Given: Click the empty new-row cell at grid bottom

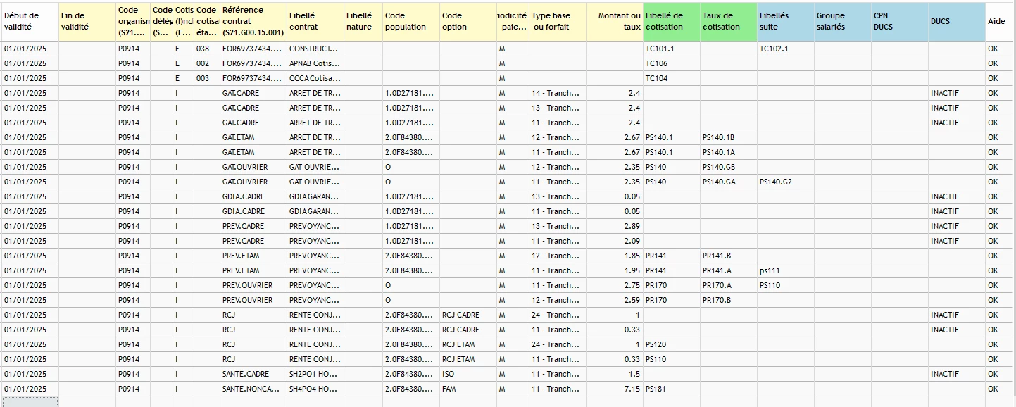Looking at the screenshot, I should pyautogui.click(x=30, y=401).
